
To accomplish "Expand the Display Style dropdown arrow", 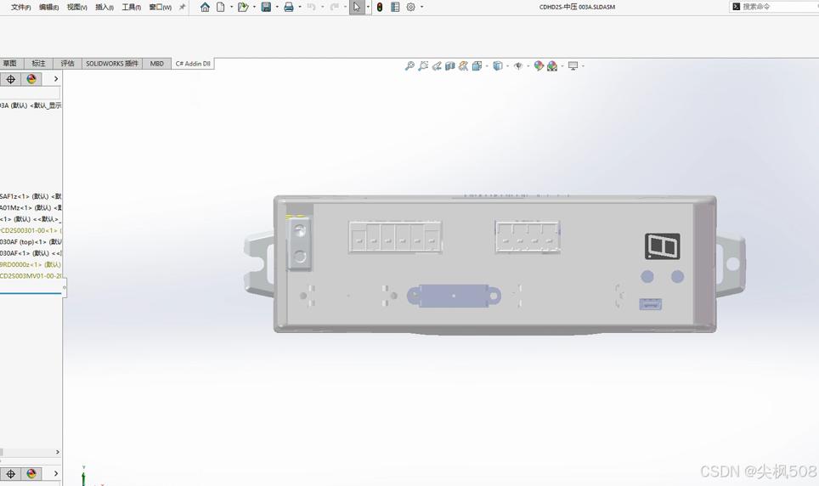I will click(x=508, y=65).
